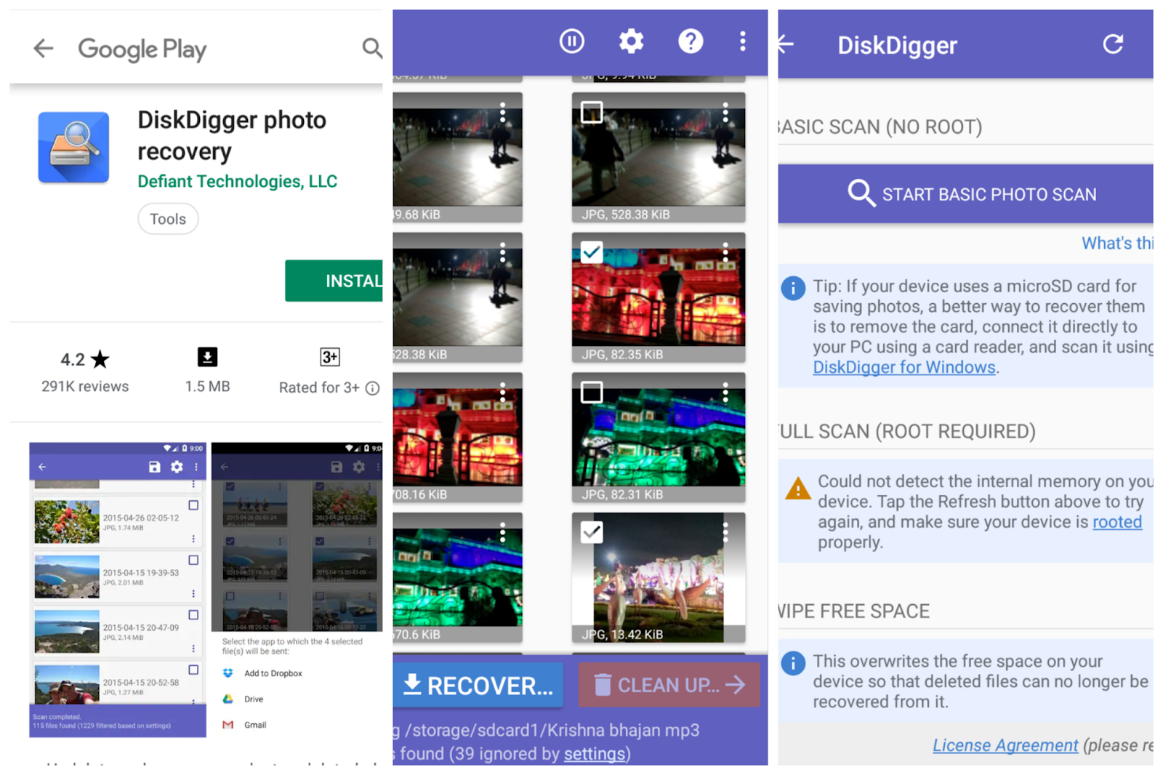Tap the Refresh icon in the DiskDigger header

(x=1113, y=44)
